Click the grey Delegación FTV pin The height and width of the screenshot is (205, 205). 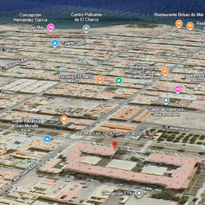pyautogui.click(x=139, y=193)
